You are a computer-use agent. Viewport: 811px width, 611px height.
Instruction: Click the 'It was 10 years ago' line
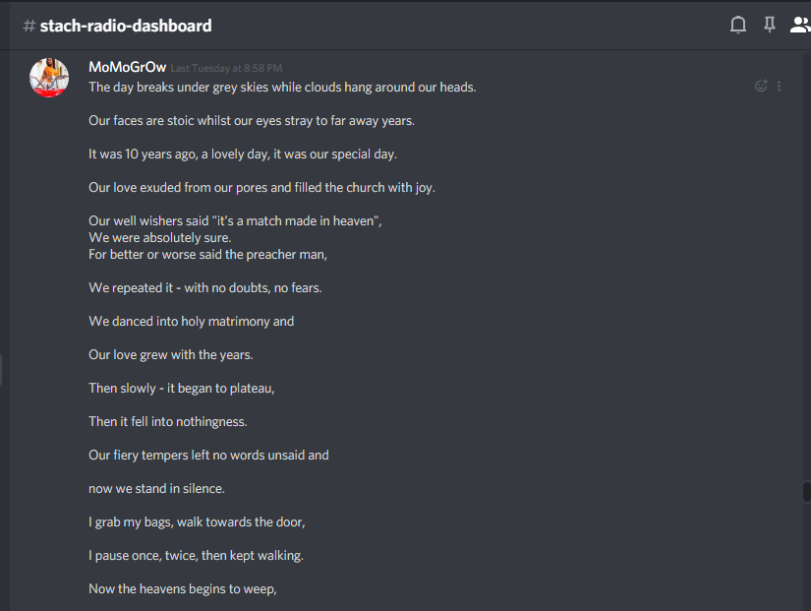pyautogui.click(x=242, y=153)
